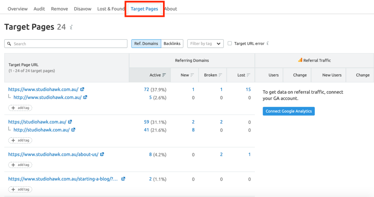Open the starting-a-blog page URL link

[63, 179]
